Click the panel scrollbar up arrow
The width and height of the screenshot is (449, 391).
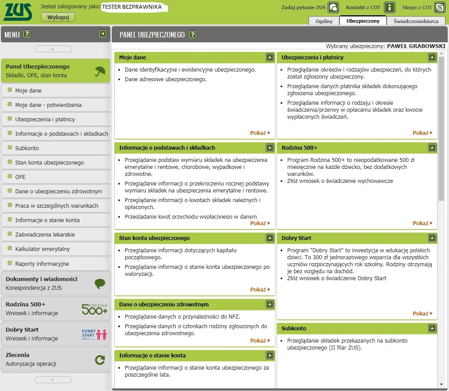click(441, 53)
